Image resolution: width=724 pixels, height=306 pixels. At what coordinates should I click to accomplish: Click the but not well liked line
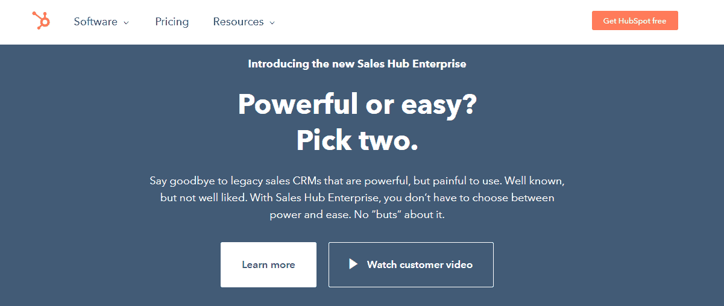click(x=357, y=198)
